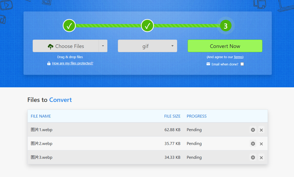Expand the Choose Files source arrow
294x177 pixels.
tap(103, 46)
